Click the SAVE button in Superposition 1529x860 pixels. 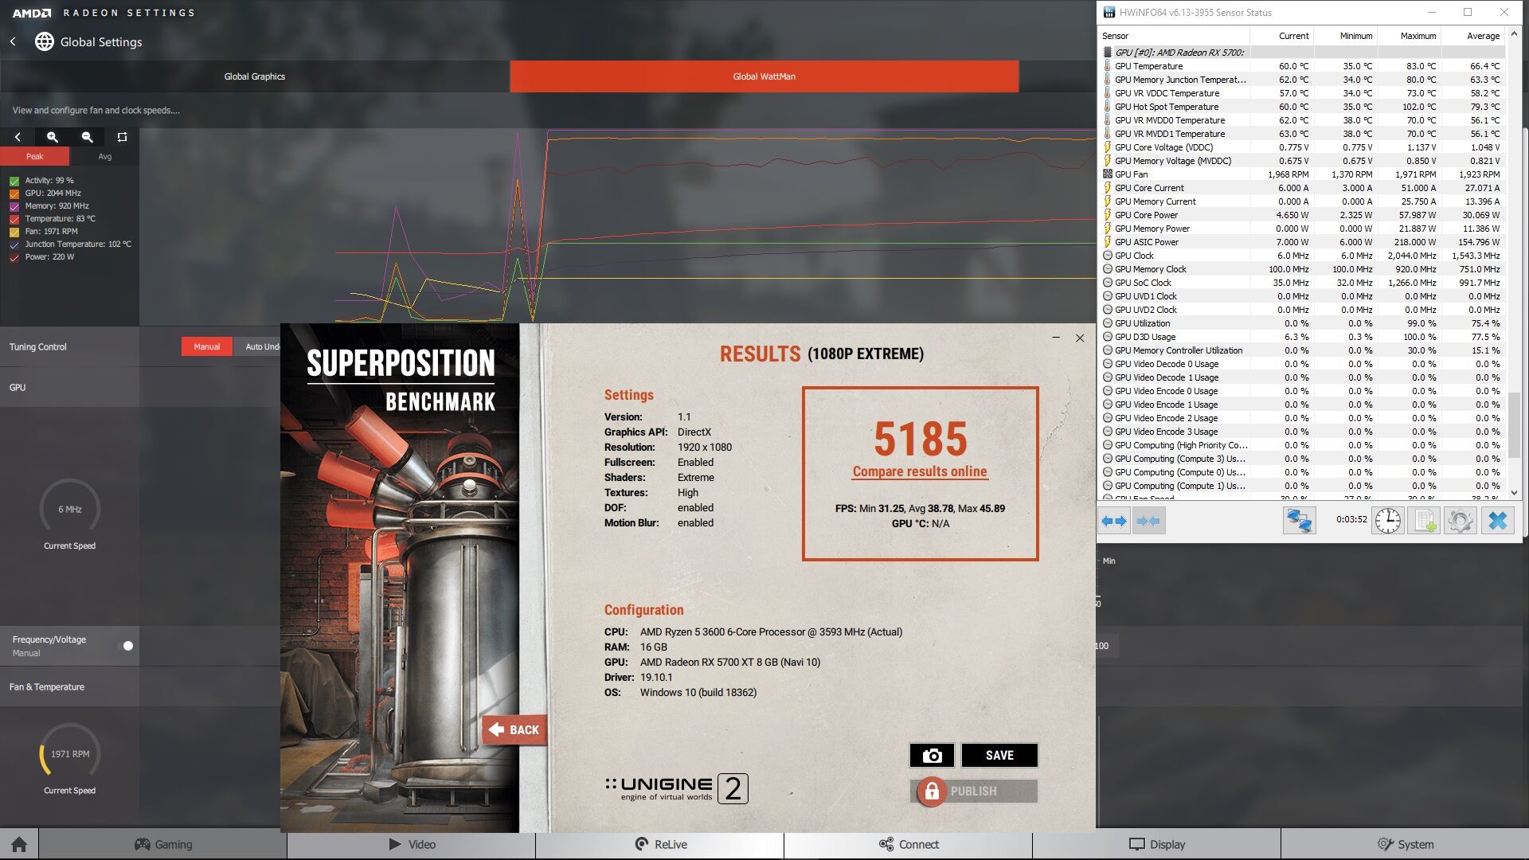point(999,755)
